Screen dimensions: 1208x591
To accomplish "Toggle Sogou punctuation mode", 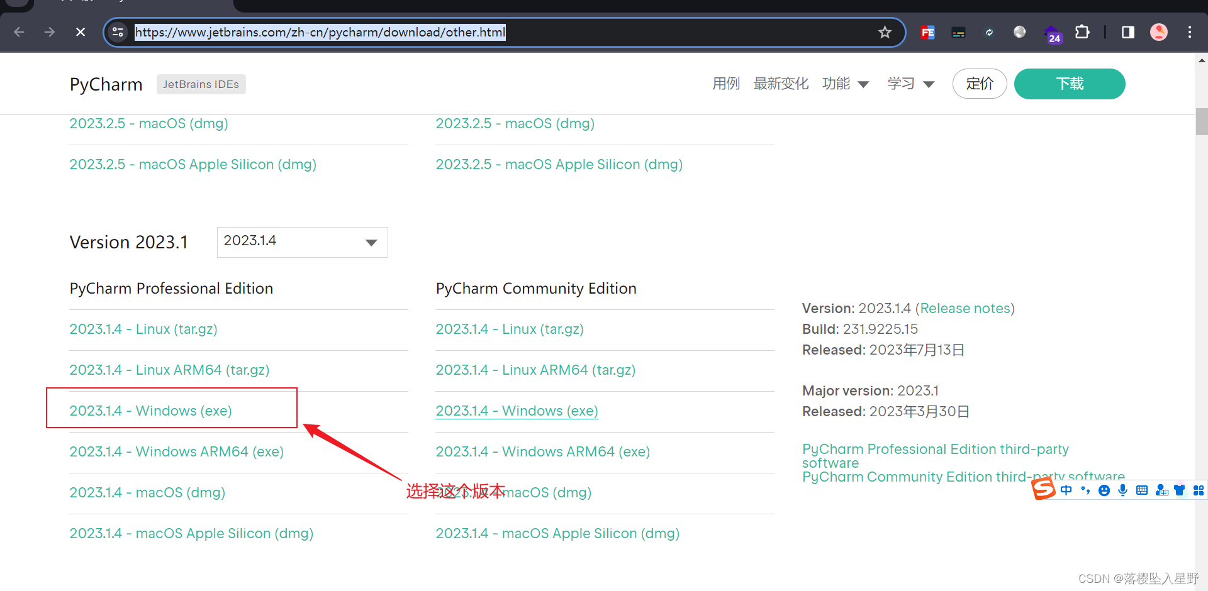I will pos(1085,490).
